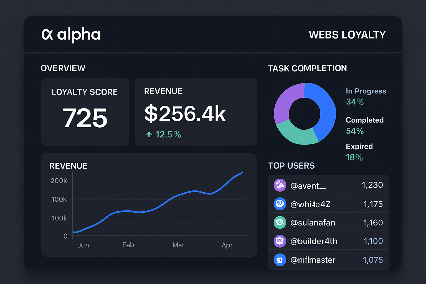Switch to the OVERVIEW section heading
The image size is (426, 284).
coord(63,68)
